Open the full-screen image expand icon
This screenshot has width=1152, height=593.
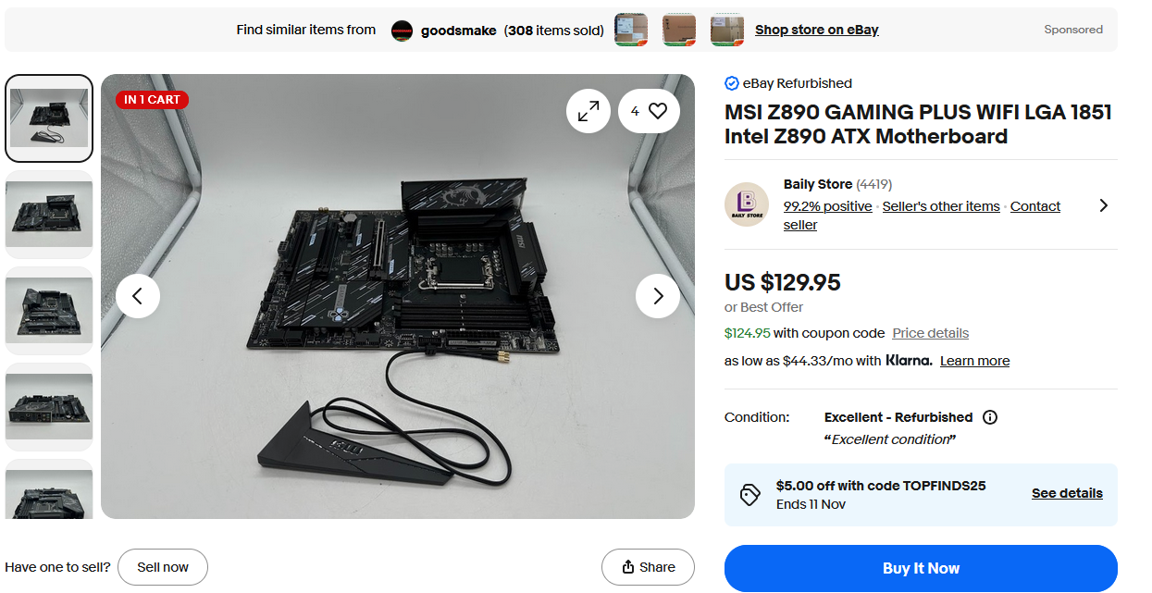click(588, 111)
